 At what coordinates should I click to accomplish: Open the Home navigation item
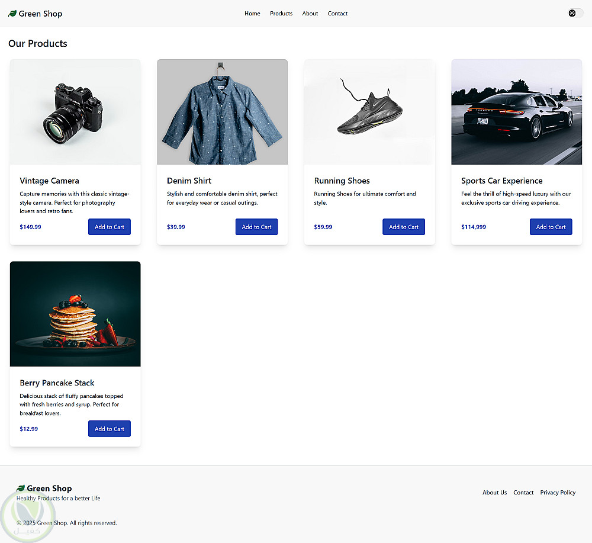pos(252,14)
